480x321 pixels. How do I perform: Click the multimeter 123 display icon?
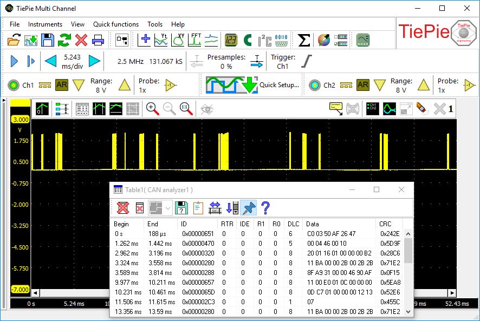pyautogui.click(x=231, y=40)
